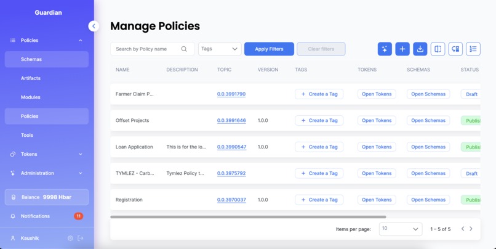Open the Tags filter dropdown
496x249 pixels.
point(220,49)
